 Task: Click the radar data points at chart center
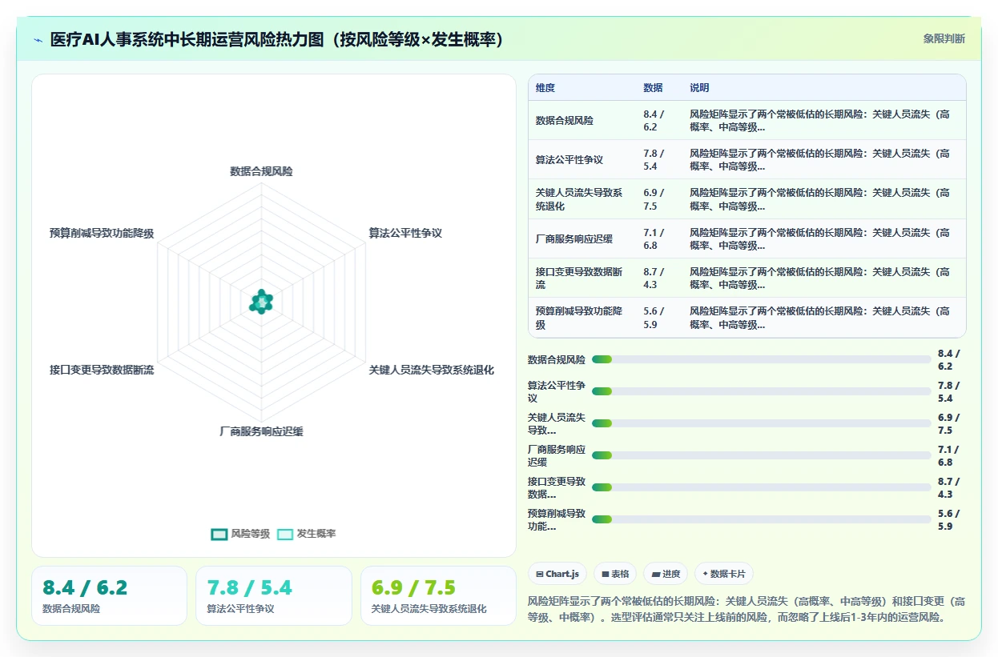[x=261, y=302]
